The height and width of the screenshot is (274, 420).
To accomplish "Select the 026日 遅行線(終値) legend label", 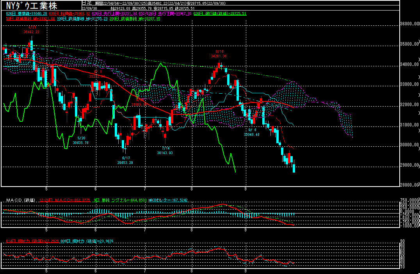I will pyautogui.click(x=220, y=14).
